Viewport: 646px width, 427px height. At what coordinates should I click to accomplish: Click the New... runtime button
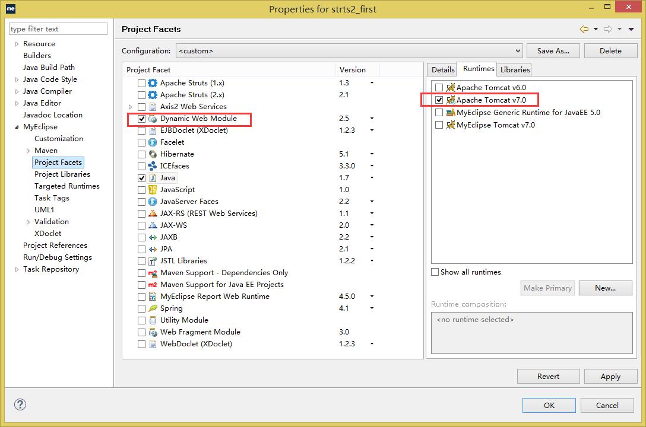605,288
